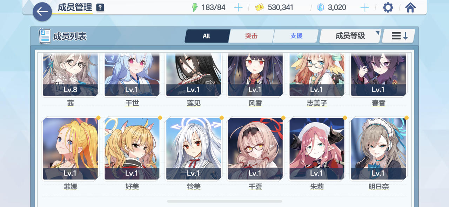This screenshot has height=207, width=449.
Task: Click the green lightning energy icon
Action: tap(195, 7)
